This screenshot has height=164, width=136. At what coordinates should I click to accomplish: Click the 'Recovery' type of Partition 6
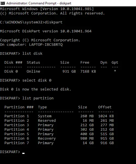point(47,139)
